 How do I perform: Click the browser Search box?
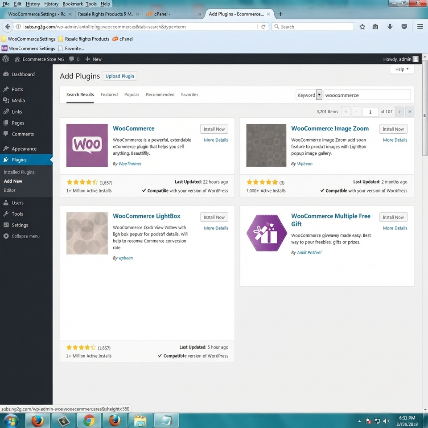[313, 26]
